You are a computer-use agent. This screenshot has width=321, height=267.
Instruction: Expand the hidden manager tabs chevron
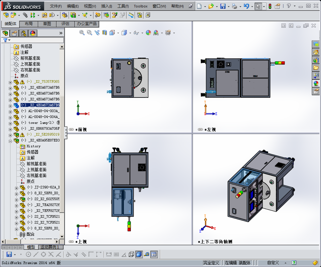(61, 33)
